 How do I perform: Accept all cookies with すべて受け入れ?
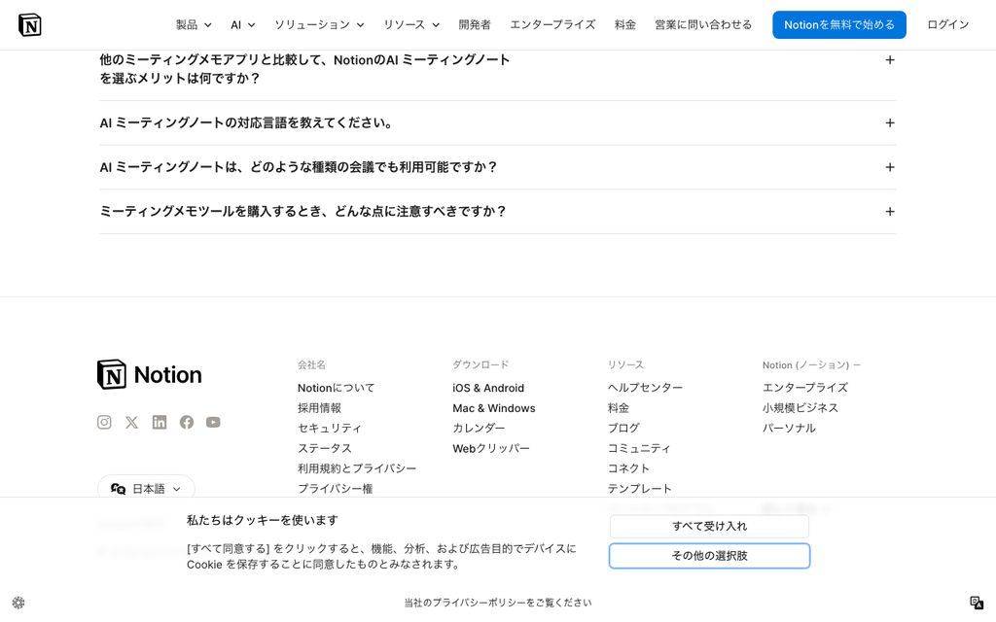(x=709, y=526)
